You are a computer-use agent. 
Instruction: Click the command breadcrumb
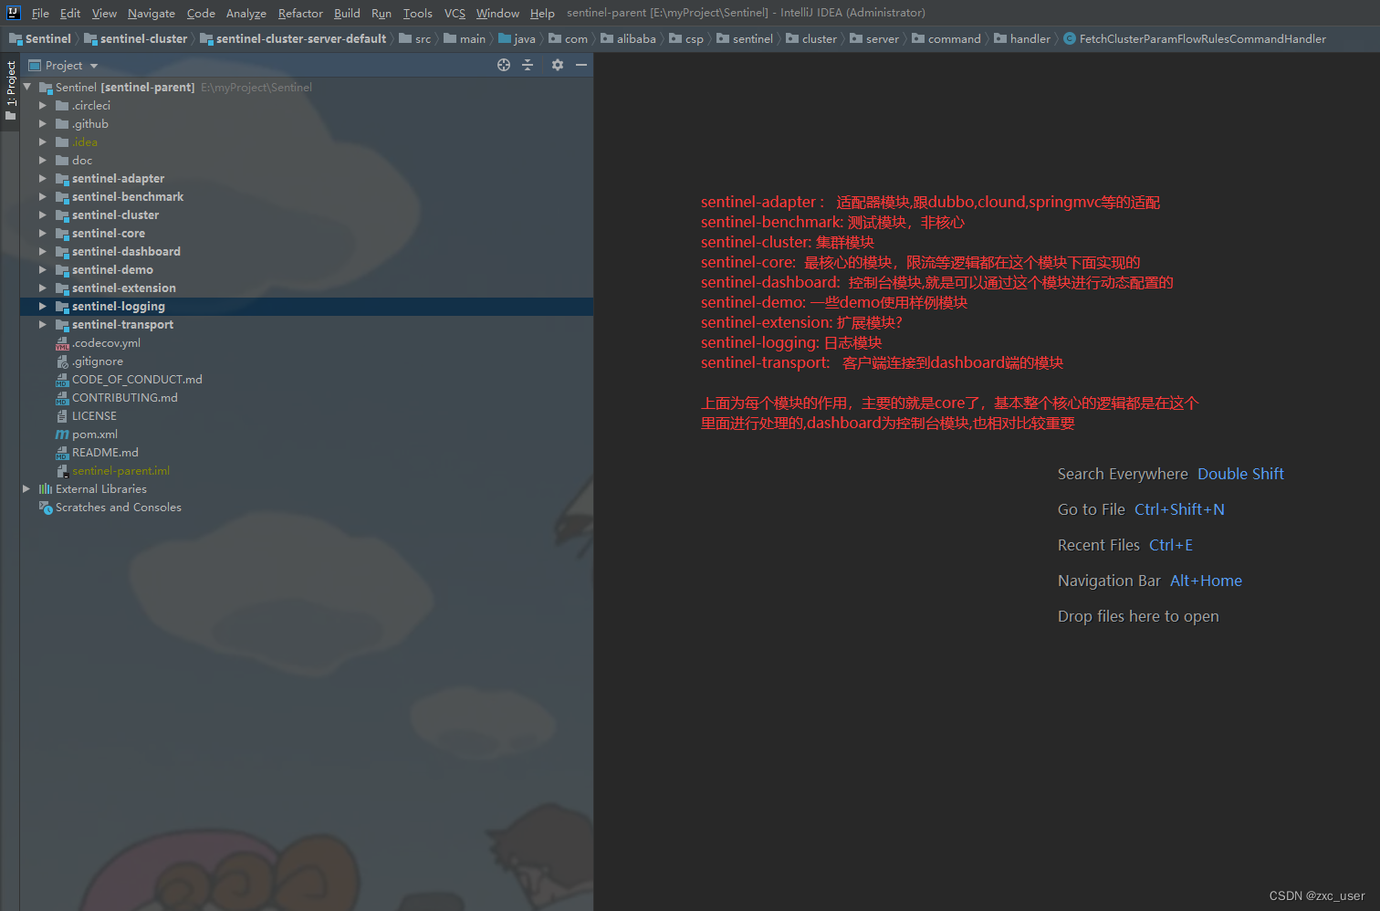click(946, 38)
